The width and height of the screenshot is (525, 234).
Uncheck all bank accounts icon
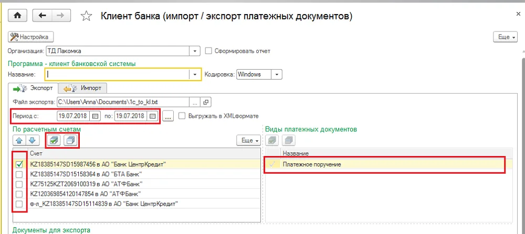(x=71, y=140)
